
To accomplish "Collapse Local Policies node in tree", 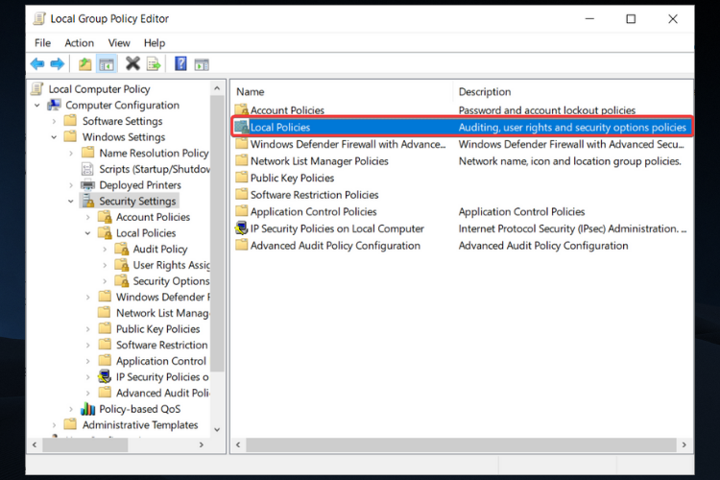I will pyautogui.click(x=88, y=233).
